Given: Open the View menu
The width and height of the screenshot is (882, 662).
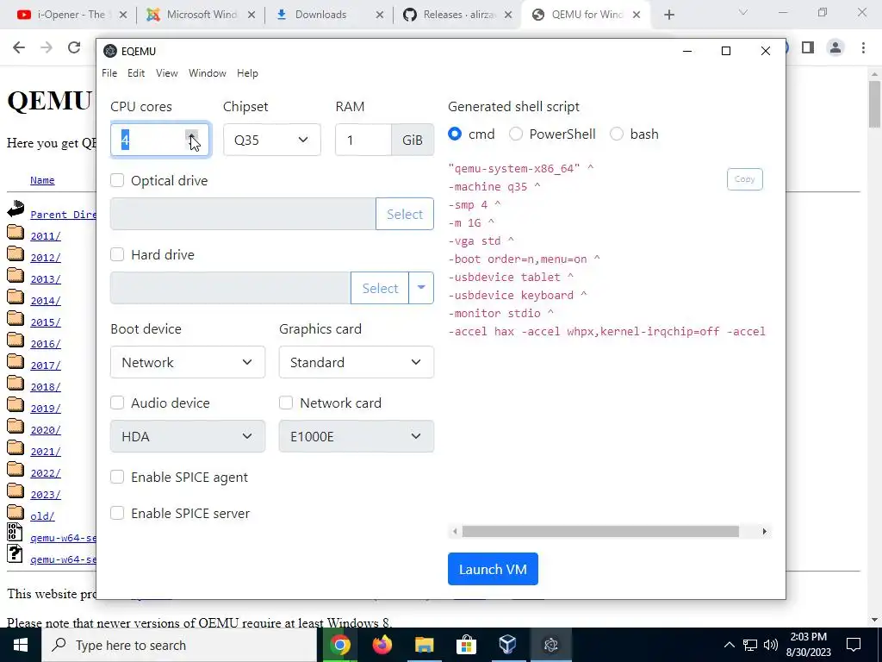Looking at the screenshot, I should 166,73.
